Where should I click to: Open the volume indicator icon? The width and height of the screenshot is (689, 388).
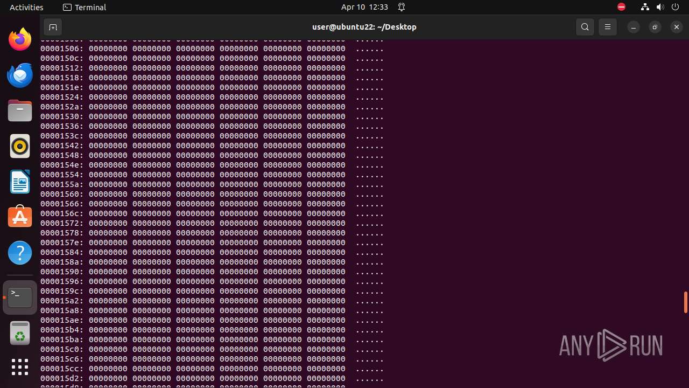pyautogui.click(x=660, y=7)
